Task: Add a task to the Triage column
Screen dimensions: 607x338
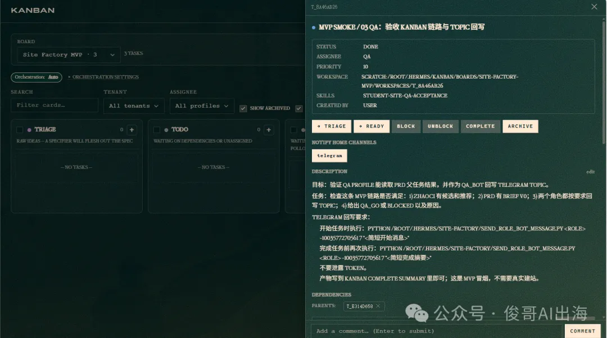Action: tap(132, 130)
